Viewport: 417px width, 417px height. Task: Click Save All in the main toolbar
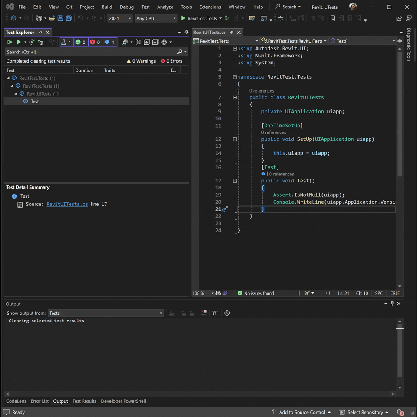(69, 18)
